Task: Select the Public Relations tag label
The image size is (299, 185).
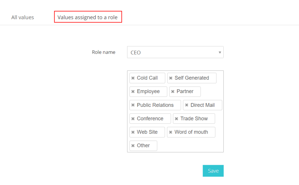Action: 155,105
